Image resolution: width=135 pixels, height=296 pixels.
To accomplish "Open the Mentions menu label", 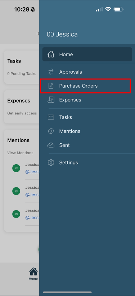I will [70, 131].
